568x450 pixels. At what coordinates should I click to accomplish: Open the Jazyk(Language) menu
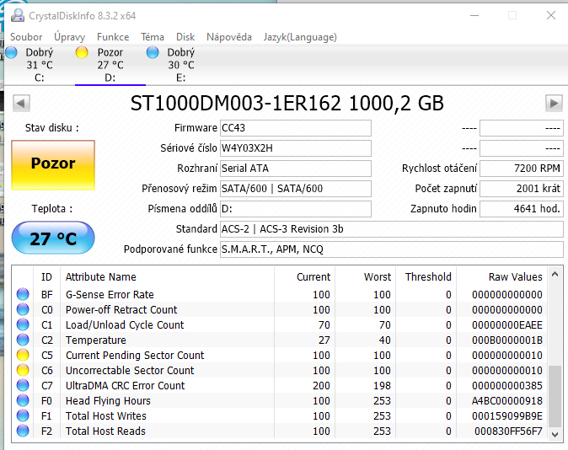click(300, 37)
